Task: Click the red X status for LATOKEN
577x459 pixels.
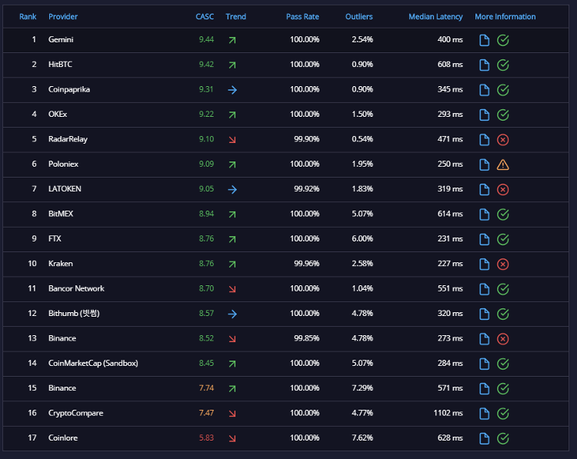Action: (502, 189)
